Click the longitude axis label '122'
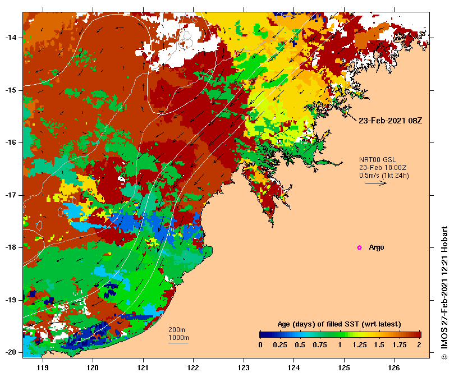The width and height of the screenshot is (454, 377). (193, 368)
